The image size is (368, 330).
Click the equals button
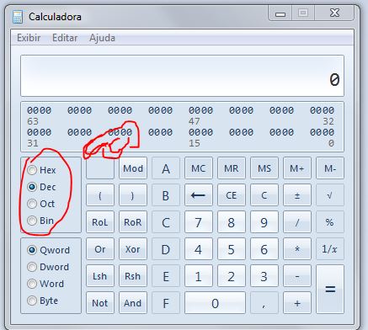[330, 289]
